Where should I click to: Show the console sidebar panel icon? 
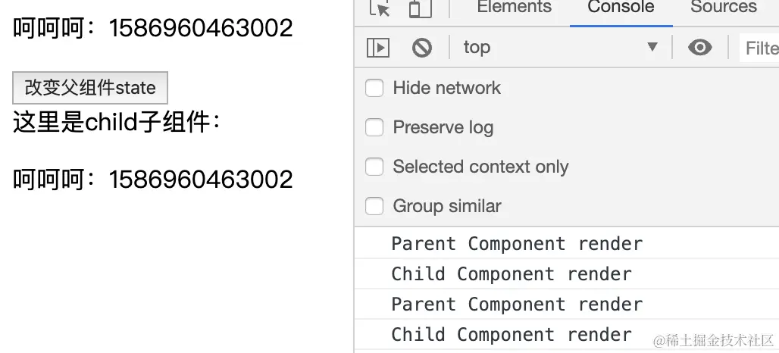tap(377, 48)
